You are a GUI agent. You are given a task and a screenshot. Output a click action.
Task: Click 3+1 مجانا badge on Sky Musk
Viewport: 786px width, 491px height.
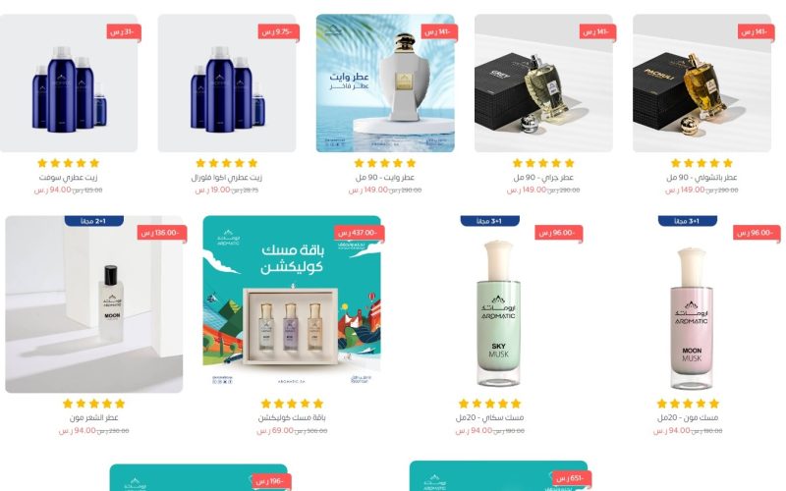(489, 221)
